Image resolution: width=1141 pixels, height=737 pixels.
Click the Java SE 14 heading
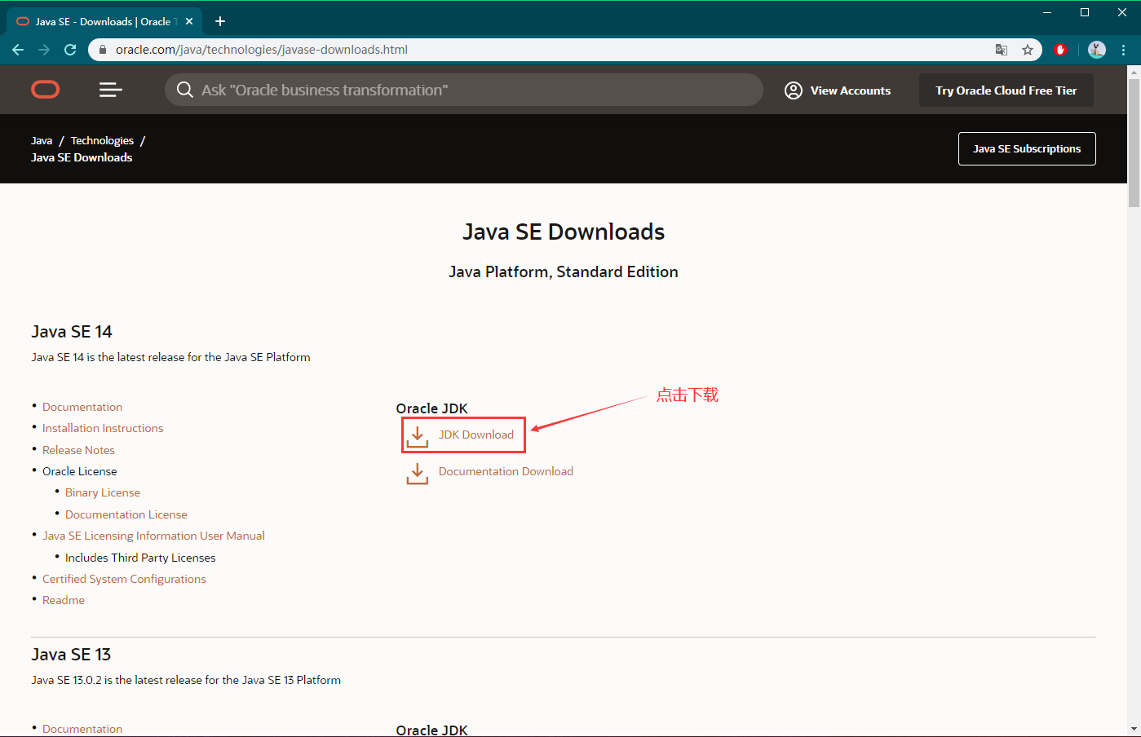pyautogui.click(x=72, y=332)
